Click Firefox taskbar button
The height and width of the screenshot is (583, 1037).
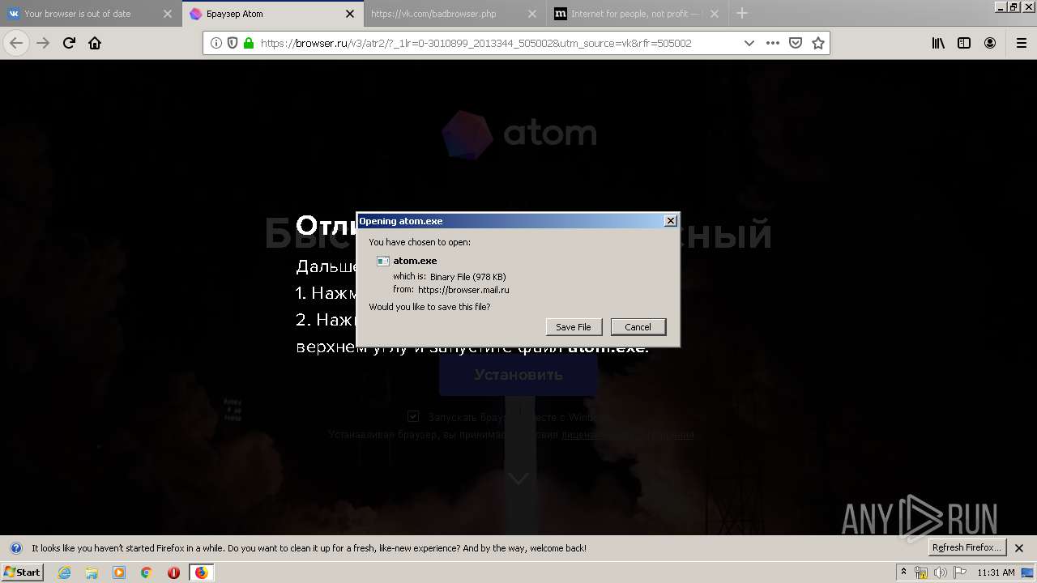pyautogui.click(x=201, y=572)
